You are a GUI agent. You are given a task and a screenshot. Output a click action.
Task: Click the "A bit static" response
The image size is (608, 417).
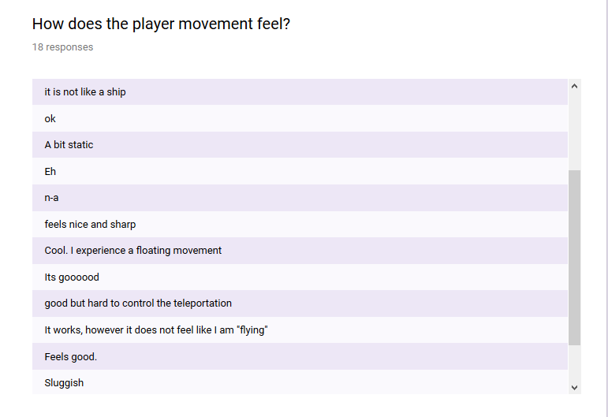pyautogui.click(x=300, y=144)
